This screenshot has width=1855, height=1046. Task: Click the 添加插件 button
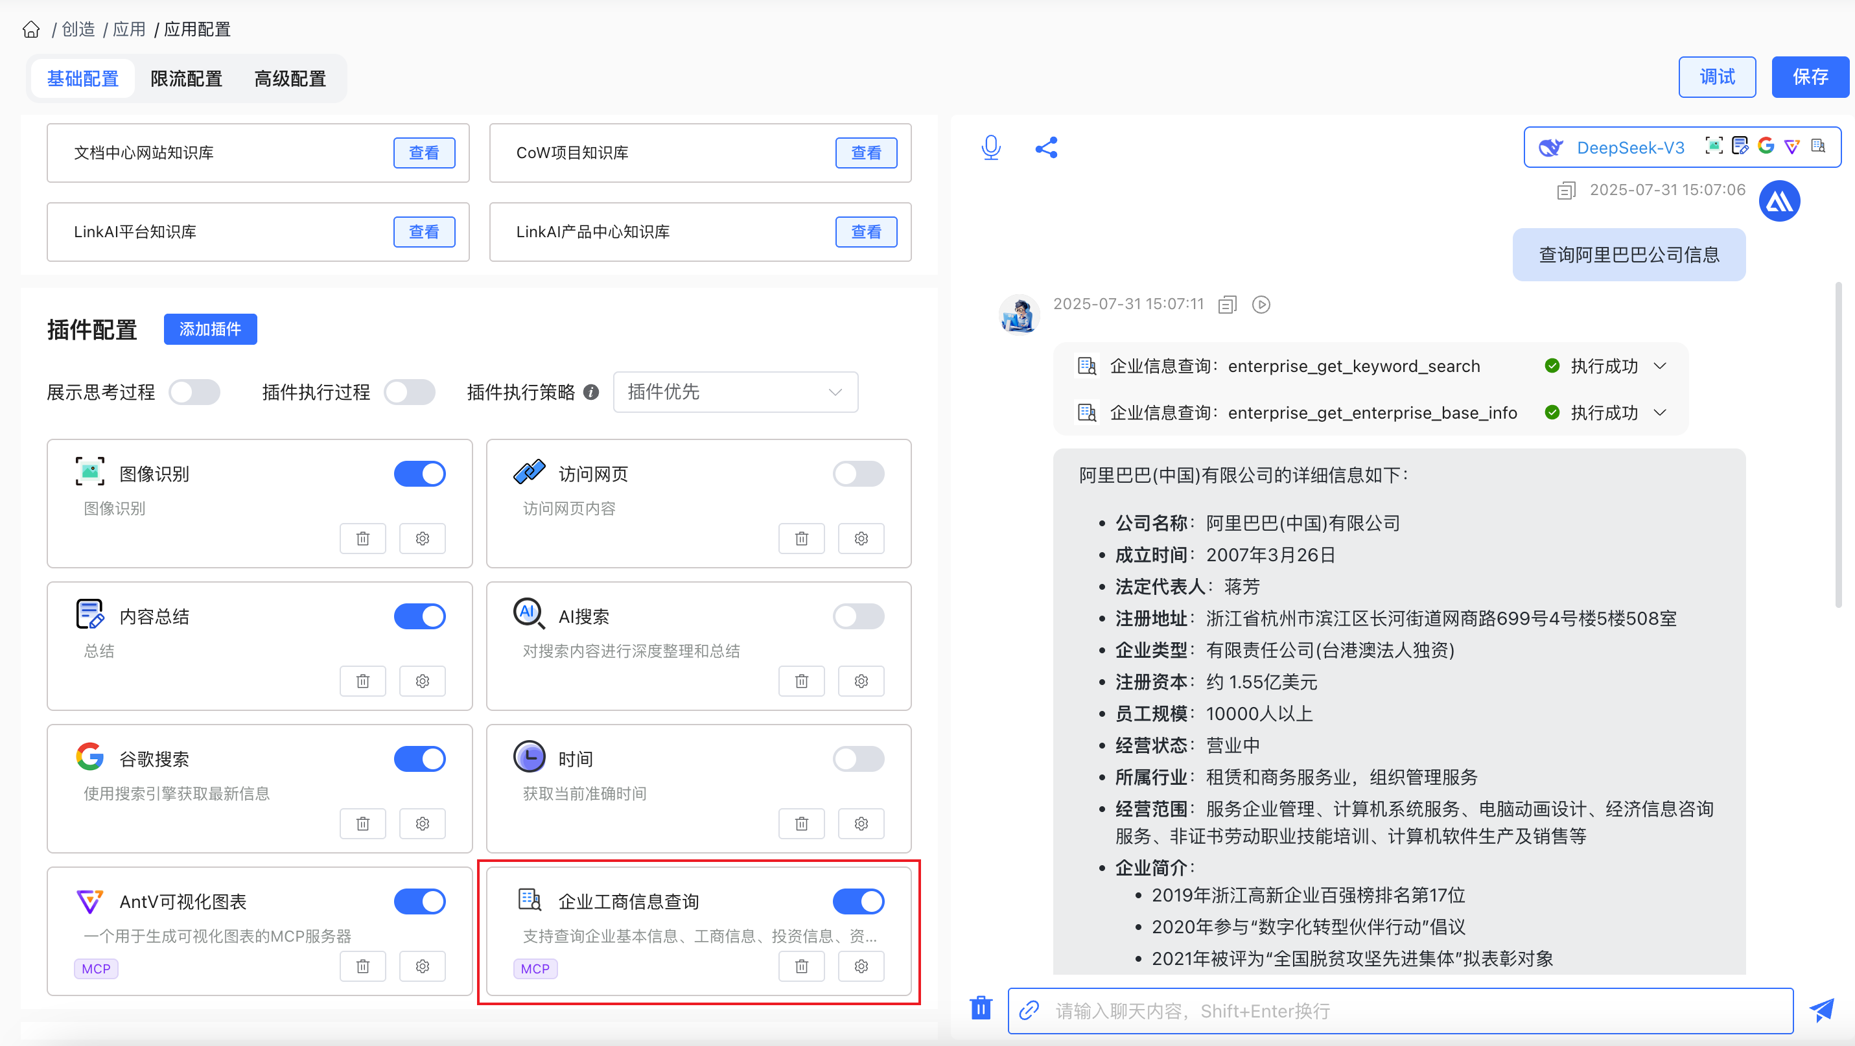(x=210, y=329)
